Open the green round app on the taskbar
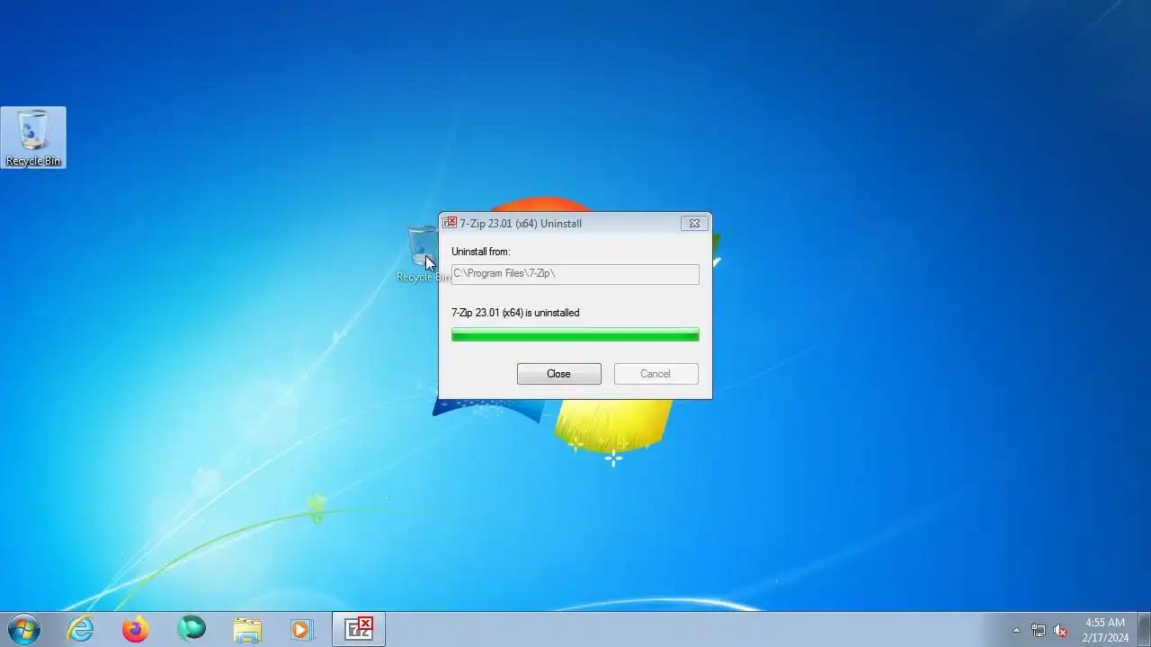The height and width of the screenshot is (647, 1151). tap(192, 629)
